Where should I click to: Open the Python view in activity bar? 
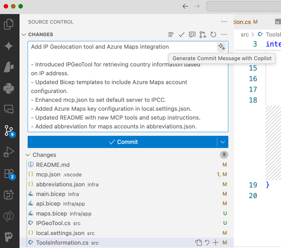click(x=8, y=88)
